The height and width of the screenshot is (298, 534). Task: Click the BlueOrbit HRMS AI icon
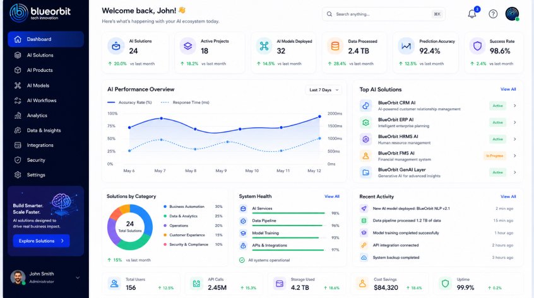pos(365,139)
